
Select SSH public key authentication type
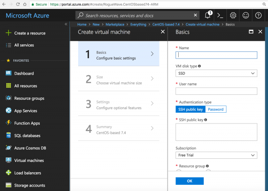190,109
